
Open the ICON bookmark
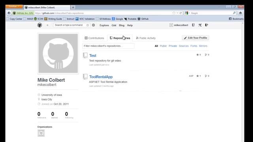click(39, 19)
